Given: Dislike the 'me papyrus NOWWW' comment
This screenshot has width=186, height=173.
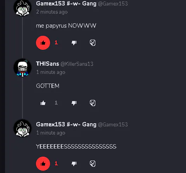Looking at the screenshot, I should pyautogui.click(x=74, y=43).
